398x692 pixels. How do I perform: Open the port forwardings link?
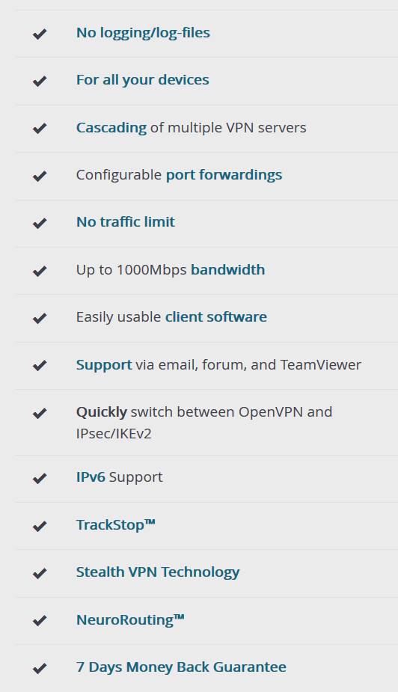click(224, 175)
